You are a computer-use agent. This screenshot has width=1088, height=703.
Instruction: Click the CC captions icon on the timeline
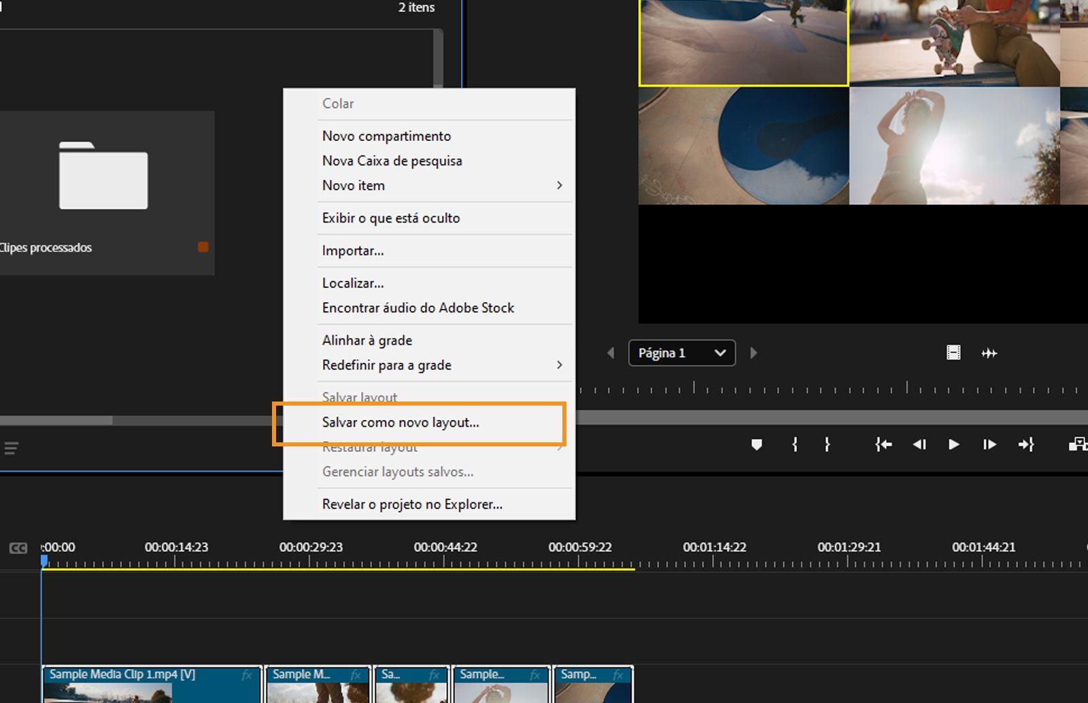click(x=18, y=547)
